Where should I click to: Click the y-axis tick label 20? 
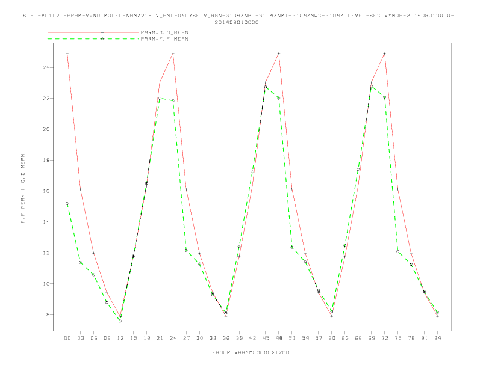(x=46, y=129)
